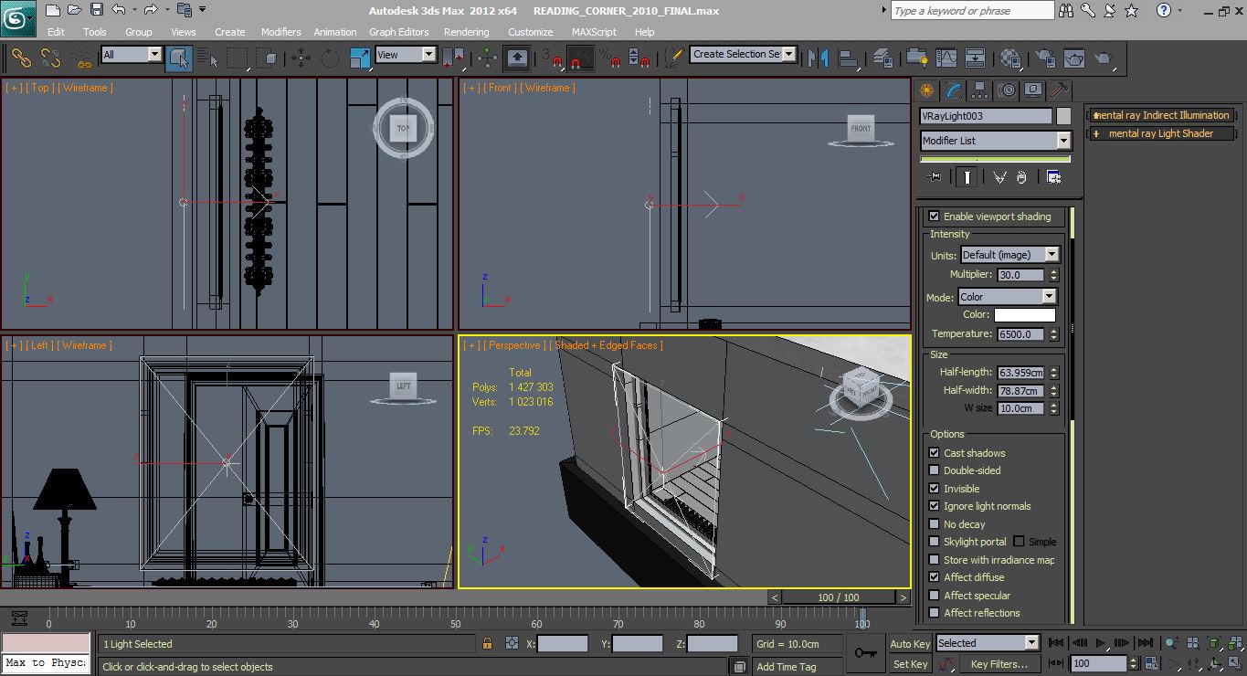Toggle Window/Crossing selection mode
Image resolution: width=1247 pixels, height=676 pixels.
click(267, 58)
